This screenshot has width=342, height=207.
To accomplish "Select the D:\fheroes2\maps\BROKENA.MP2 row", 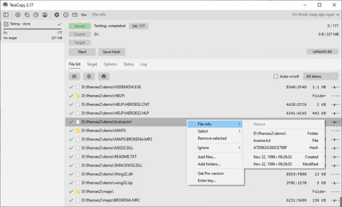I will click(203, 200).
